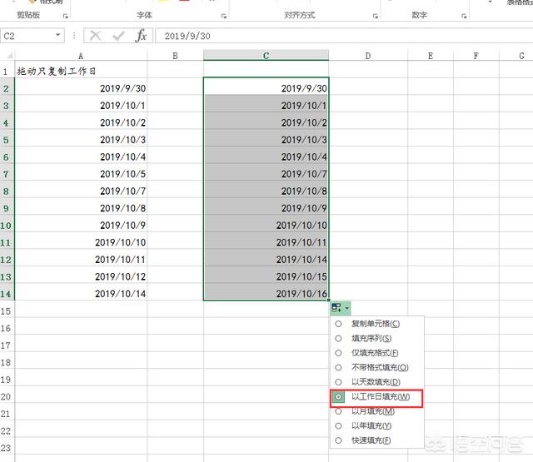The height and width of the screenshot is (462, 533).
Task: Select column C header
Action: pyautogui.click(x=266, y=55)
